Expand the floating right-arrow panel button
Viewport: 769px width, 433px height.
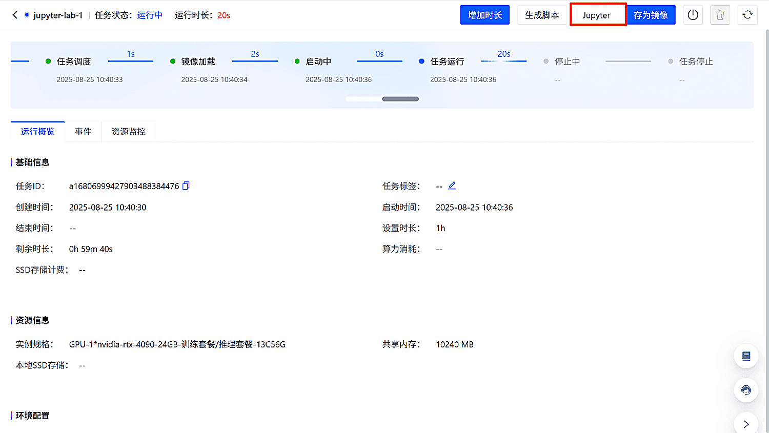coord(746,424)
